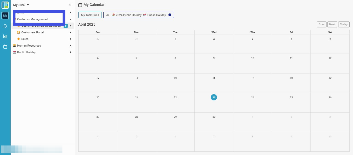The width and height of the screenshot is (353, 155).
Task: Expand the Customers Portal arrow
Action: click(70, 32)
